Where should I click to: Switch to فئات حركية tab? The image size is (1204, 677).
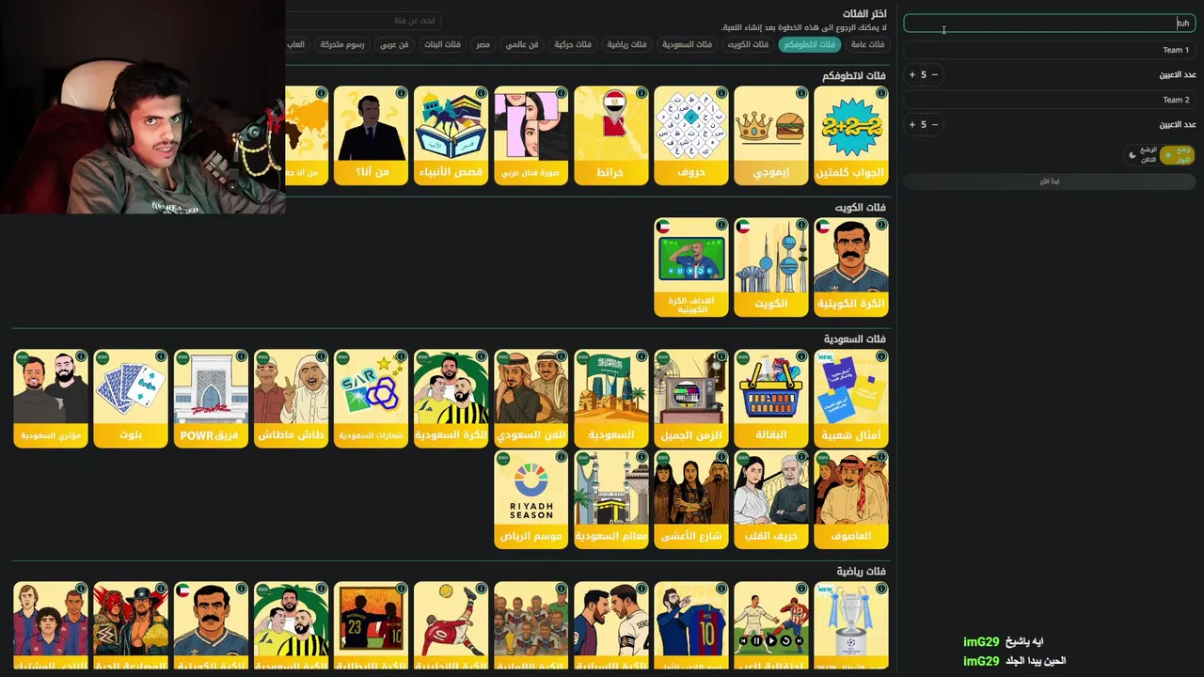(572, 44)
